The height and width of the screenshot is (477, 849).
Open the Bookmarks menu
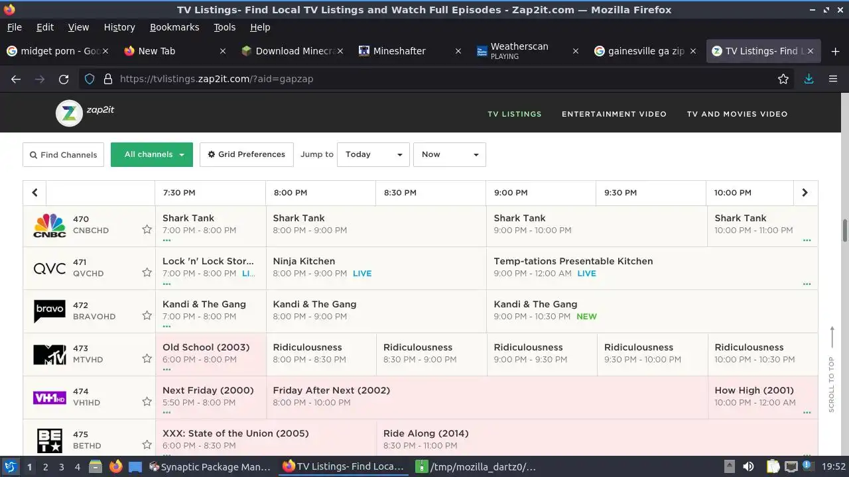click(174, 27)
